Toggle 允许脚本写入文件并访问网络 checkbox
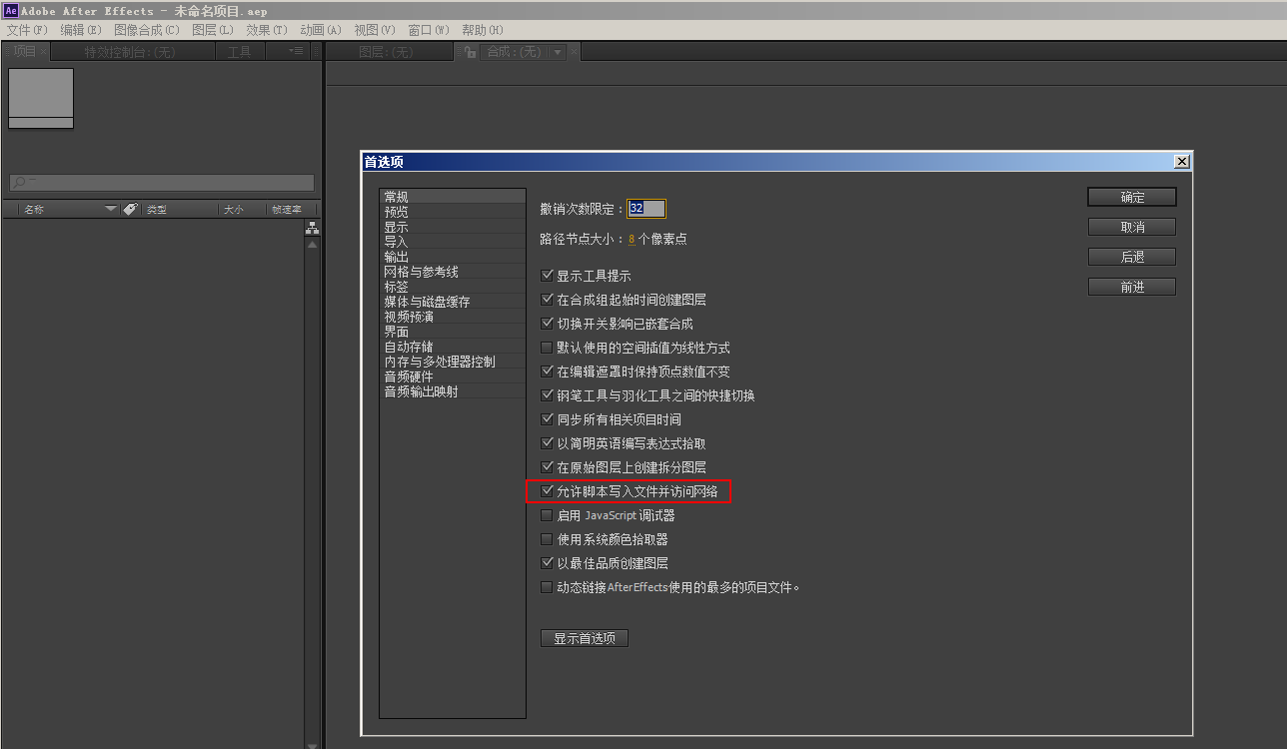 tap(547, 491)
